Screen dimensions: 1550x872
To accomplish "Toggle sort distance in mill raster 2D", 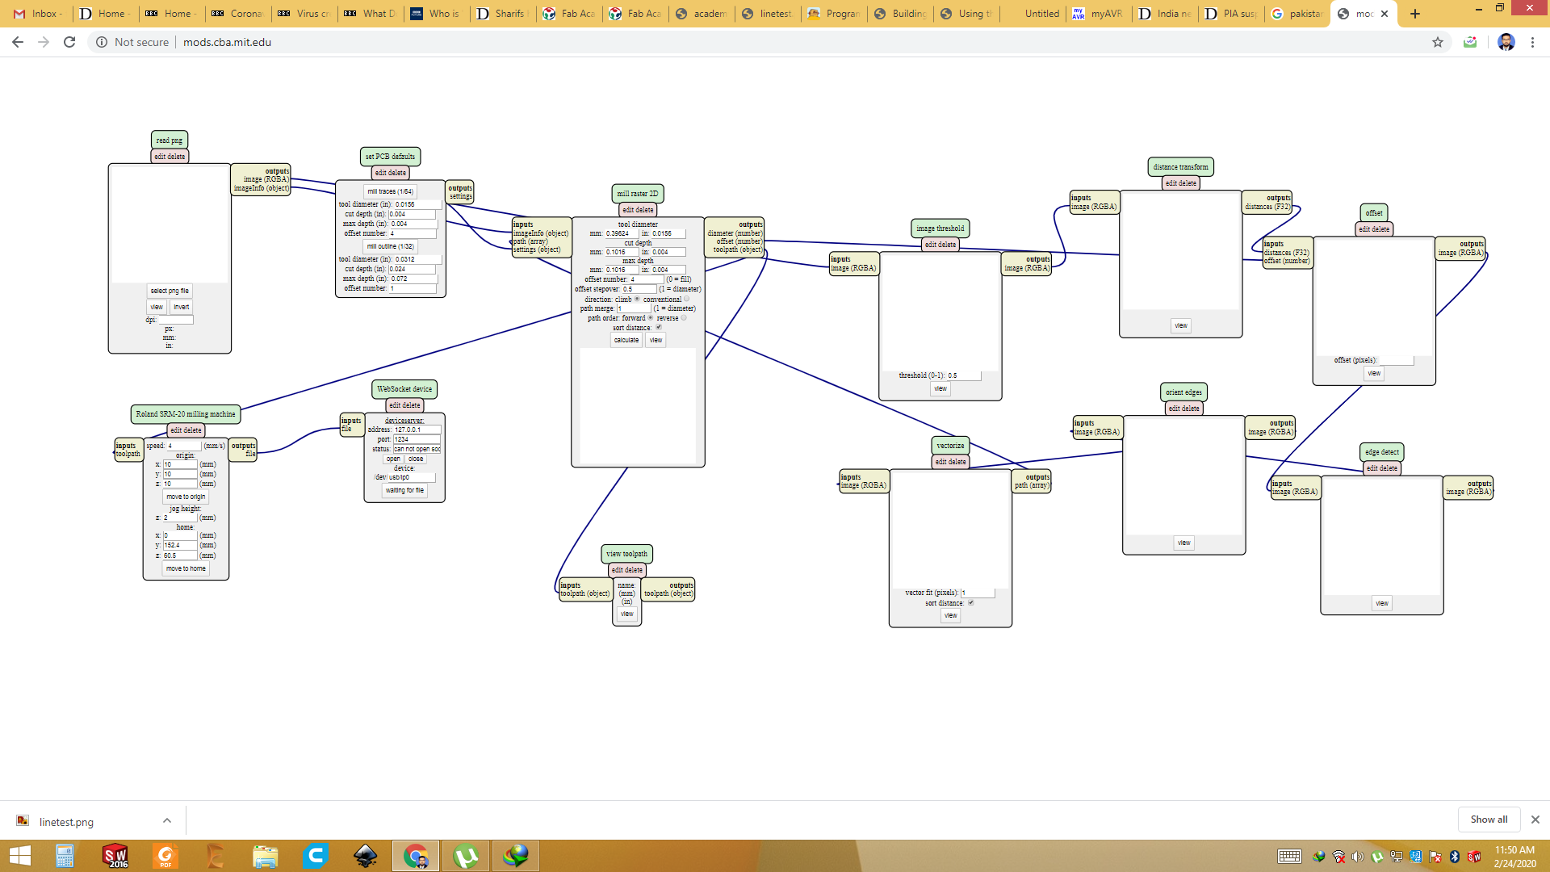I will (x=659, y=327).
